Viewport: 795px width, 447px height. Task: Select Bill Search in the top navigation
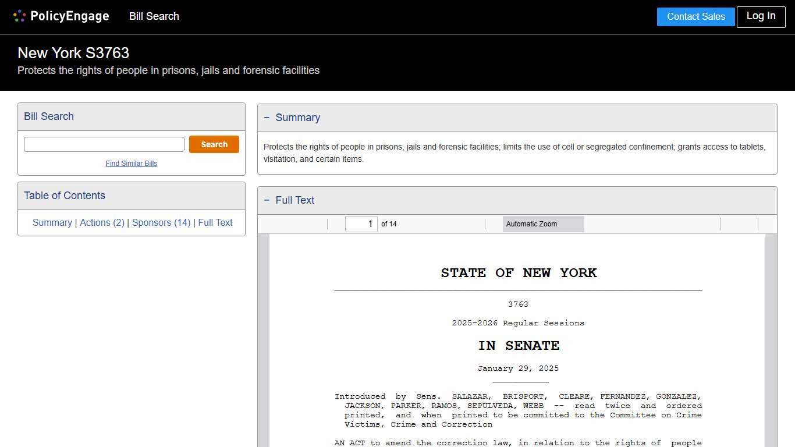coord(154,16)
